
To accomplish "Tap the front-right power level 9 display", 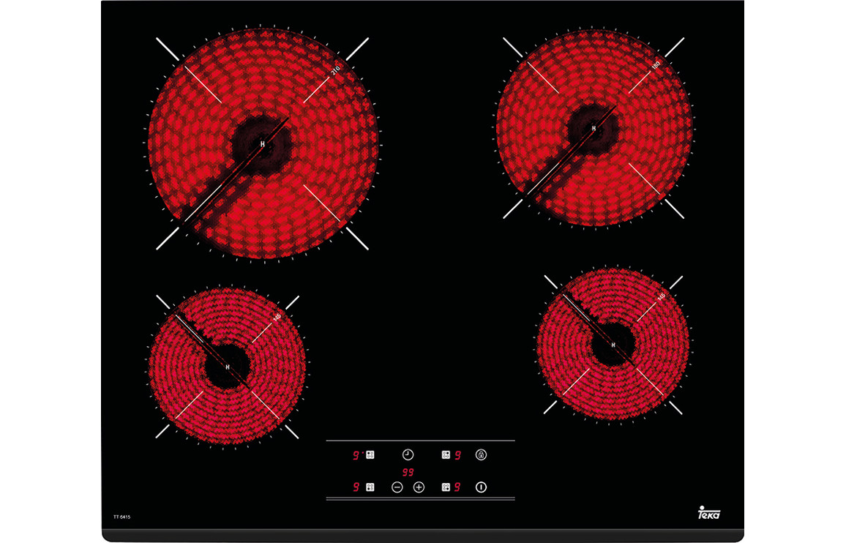I will tap(458, 487).
